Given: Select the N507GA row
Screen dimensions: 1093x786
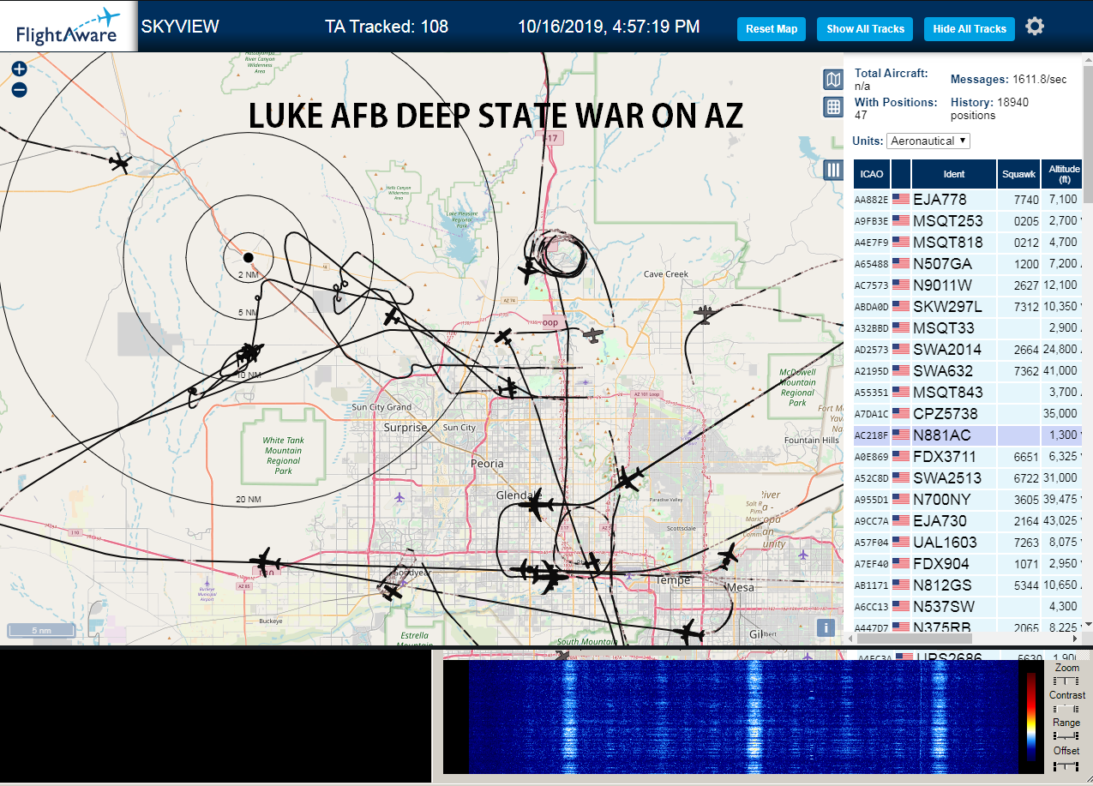Looking at the screenshot, I should coord(969,263).
